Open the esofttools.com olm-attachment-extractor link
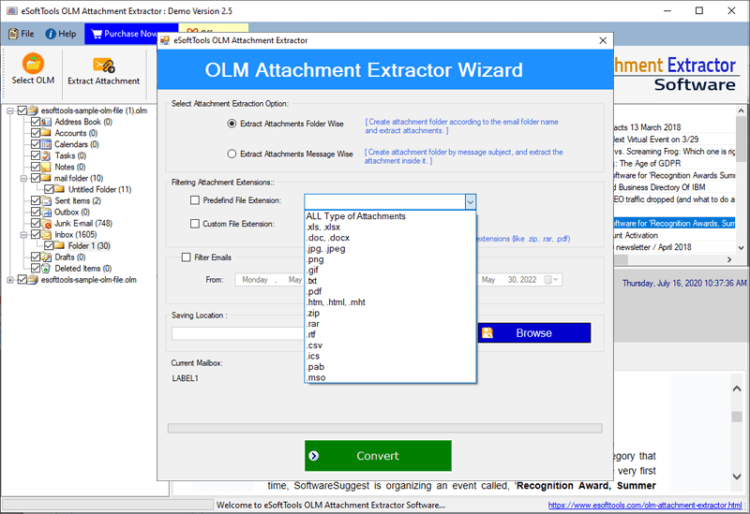Viewport: 750px width, 514px height. coord(645,505)
